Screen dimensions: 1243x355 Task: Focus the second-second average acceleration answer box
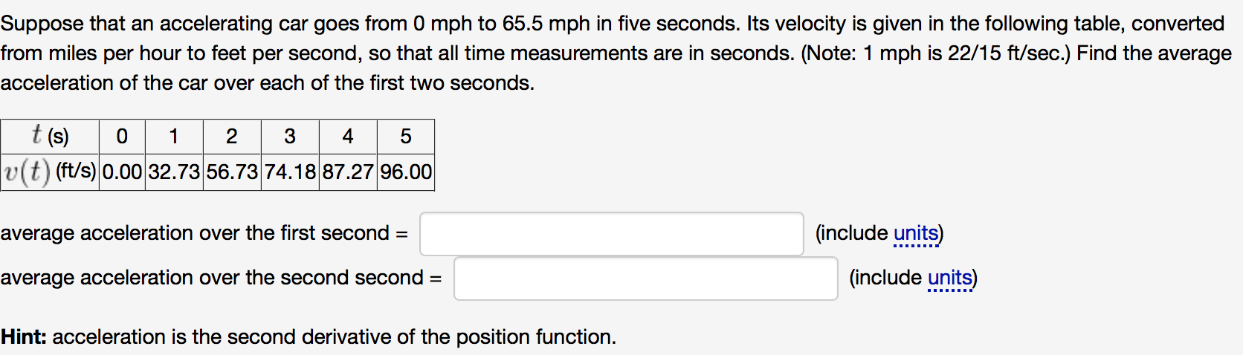tap(645, 279)
